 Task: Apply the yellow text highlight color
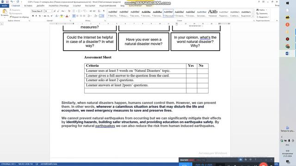[x=62, y=16]
